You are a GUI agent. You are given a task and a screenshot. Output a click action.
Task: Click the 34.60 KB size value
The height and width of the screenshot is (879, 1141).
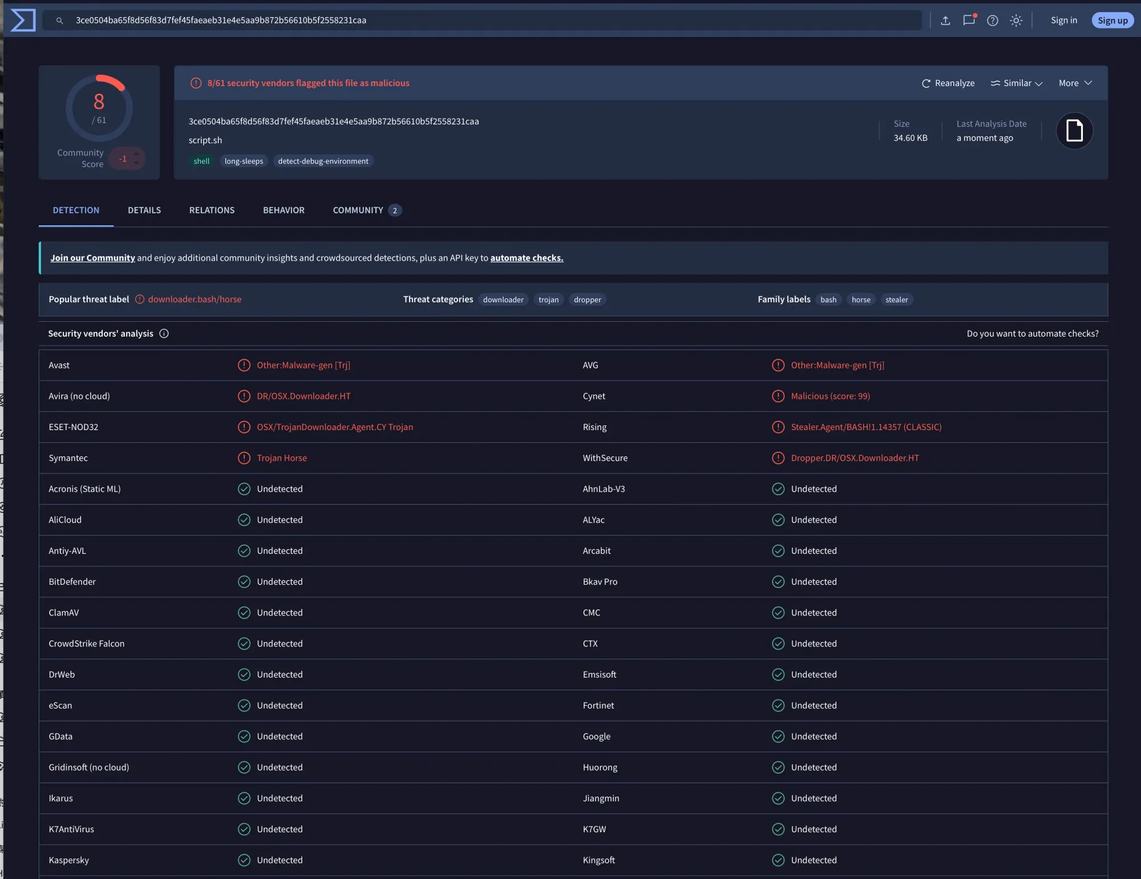(x=910, y=138)
